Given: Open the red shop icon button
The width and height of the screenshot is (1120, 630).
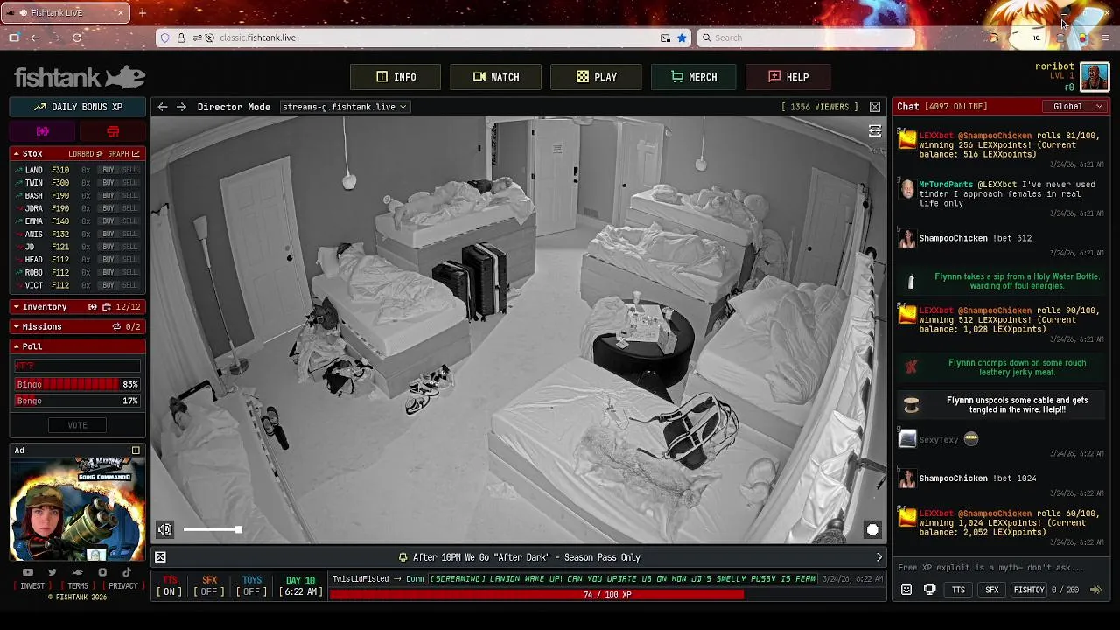Looking at the screenshot, I should [113, 131].
